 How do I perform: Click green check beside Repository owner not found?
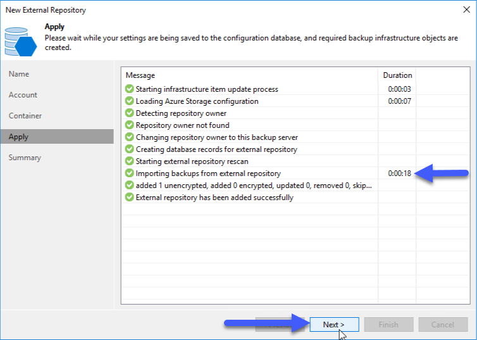129,125
